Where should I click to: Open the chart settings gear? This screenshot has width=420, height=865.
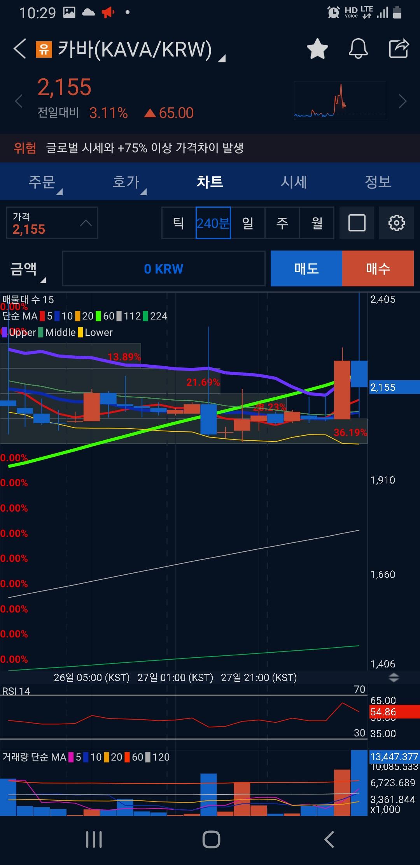(x=396, y=223)
